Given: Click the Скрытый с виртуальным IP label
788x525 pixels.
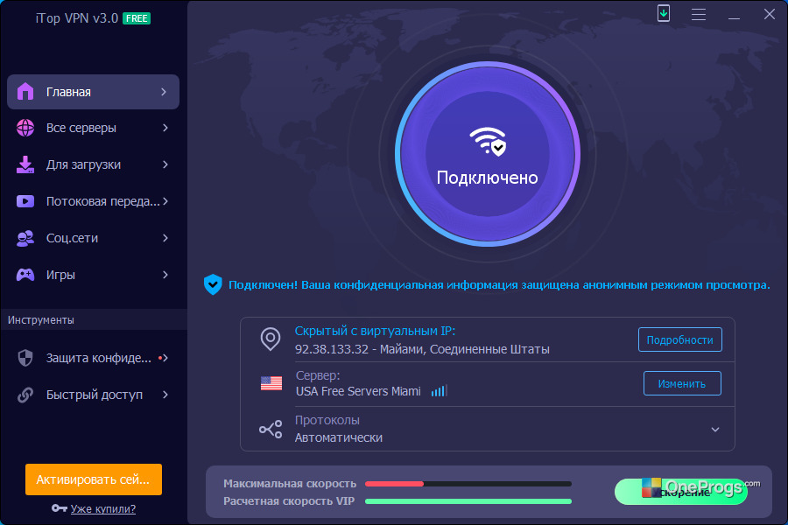Looking at the screenshot, I should tap(375, 331).
